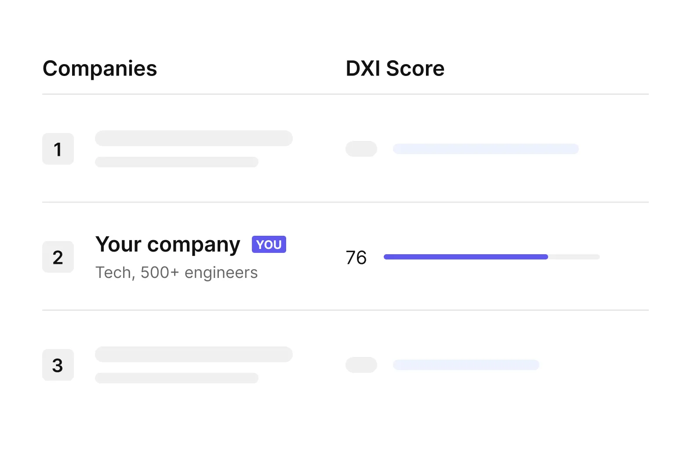Viewport: 691px width, 461px height.
Task: Click the placeholder score pill in row 3
Action: point(361,365)
